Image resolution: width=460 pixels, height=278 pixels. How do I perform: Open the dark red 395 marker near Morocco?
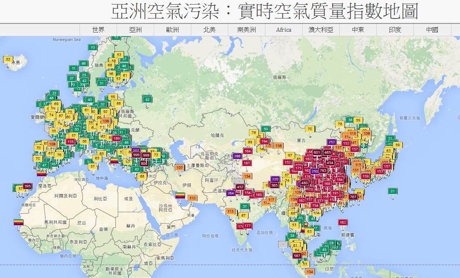coord(28,186)
